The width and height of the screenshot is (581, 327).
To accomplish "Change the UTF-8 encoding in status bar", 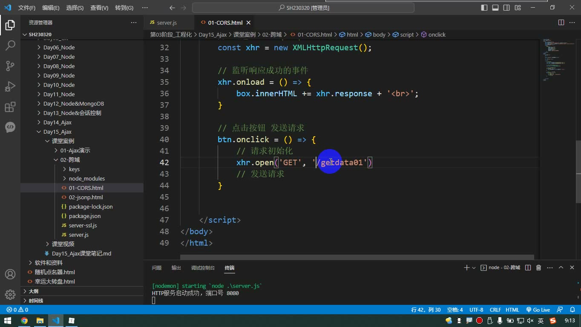I will tap(476, 310).
